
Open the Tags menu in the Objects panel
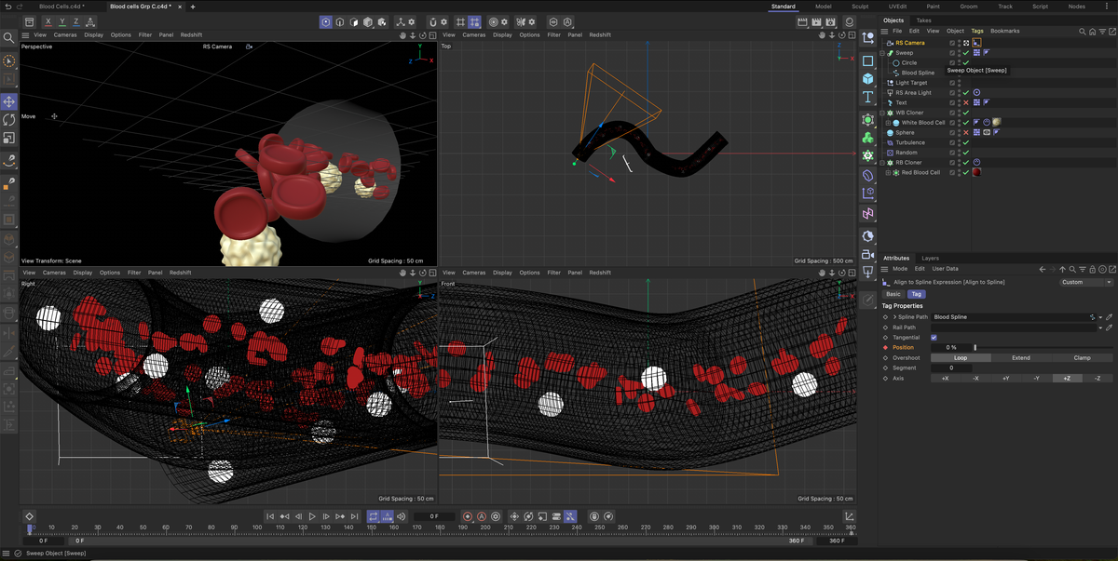pyautogui.click(x=976, y=31)
